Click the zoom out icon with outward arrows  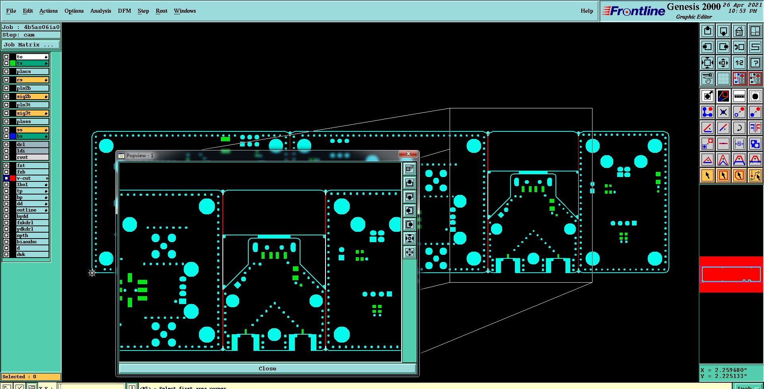click(x=723, y=63)
